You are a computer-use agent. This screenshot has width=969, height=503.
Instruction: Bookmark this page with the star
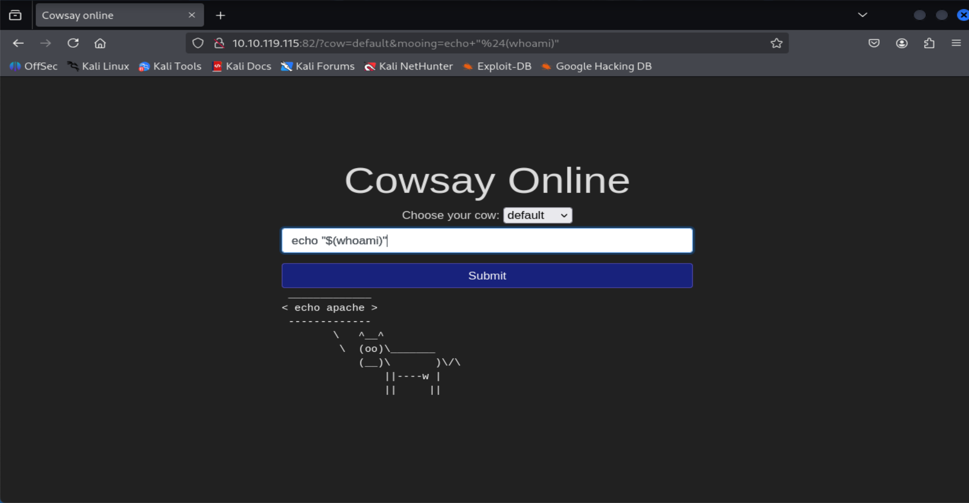click(776, 43)
